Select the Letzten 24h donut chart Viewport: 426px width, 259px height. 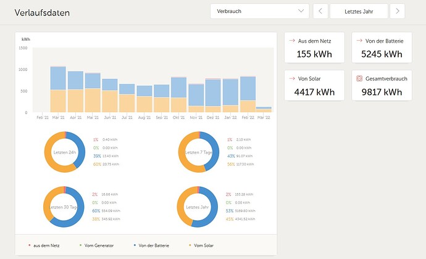65,152
